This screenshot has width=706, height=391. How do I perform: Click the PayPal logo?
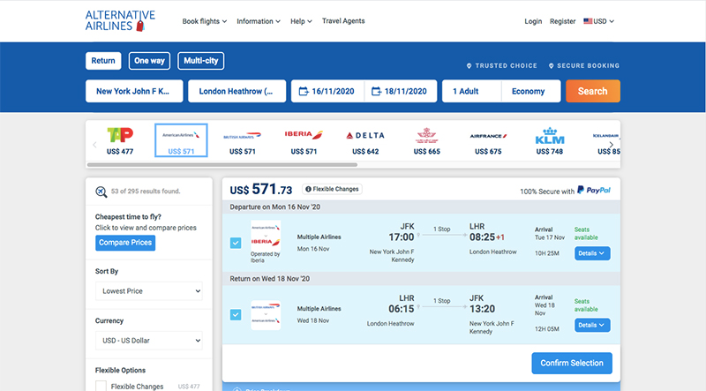[x=594, y=190]
